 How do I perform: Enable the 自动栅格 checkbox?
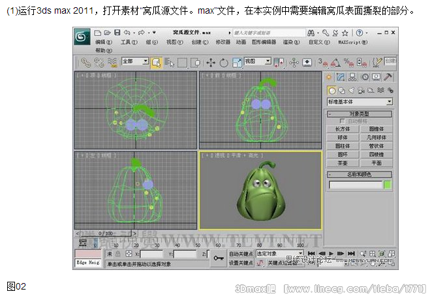342,121
